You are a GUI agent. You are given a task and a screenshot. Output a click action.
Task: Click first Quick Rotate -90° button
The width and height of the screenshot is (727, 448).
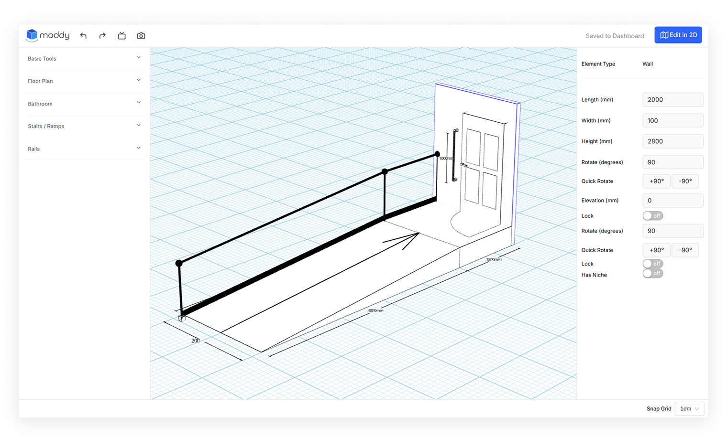[685, 181]
